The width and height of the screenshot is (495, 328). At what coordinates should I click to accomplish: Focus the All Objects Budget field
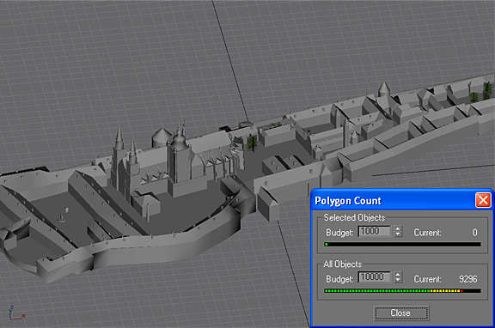(375, 277)
